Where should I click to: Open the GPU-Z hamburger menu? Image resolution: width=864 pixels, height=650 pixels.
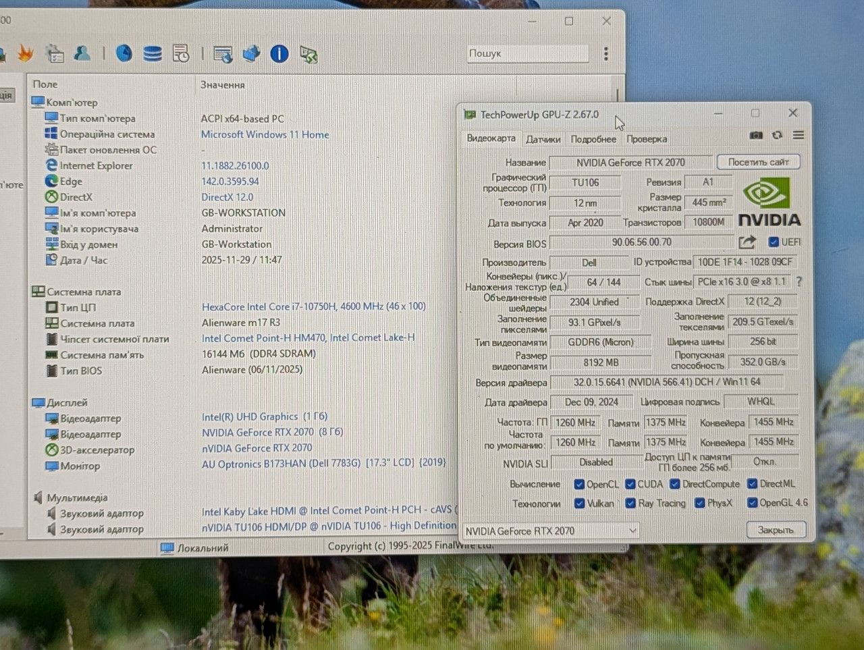799,135
